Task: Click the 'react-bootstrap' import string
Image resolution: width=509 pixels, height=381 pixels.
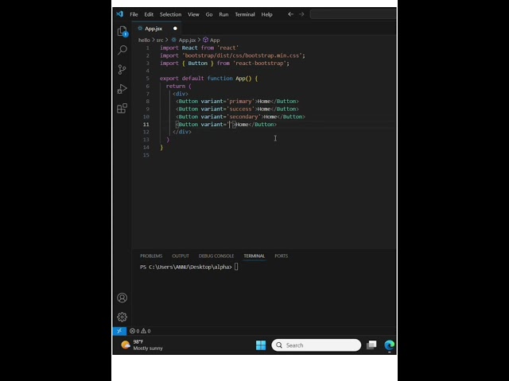Action: (259, 63)
